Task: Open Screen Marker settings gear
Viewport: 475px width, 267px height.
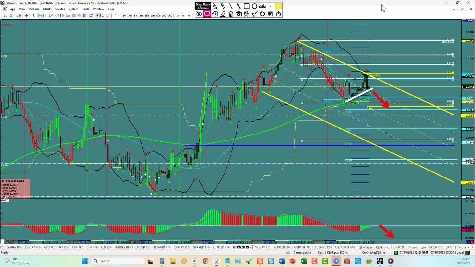Action: [x=263, y=14]
